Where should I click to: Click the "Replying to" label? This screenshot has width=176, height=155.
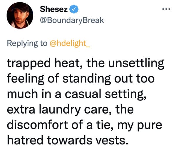coord(27,43)
